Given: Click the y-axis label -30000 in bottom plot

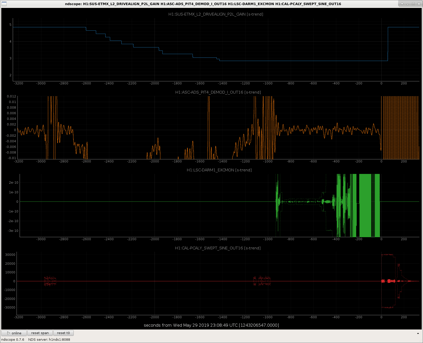Looking at the screenshot, I should (x=10, y=308).
